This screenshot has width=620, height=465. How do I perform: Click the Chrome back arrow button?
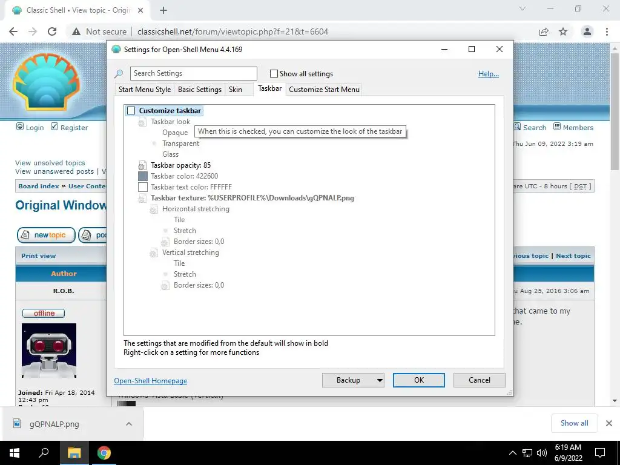pyautogui.click(x=13, y=31)
